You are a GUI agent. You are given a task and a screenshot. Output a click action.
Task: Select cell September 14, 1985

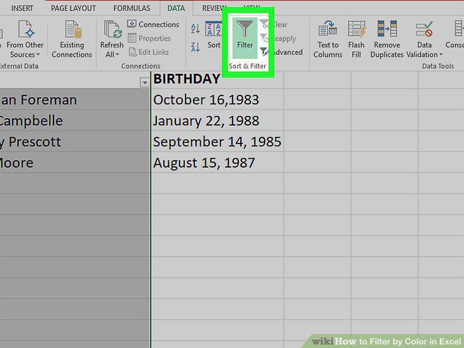click(217, 141)
